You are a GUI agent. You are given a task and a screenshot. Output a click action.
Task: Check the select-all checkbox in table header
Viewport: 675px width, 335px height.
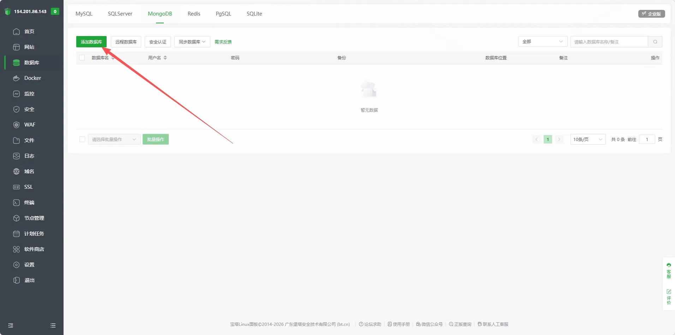coord(82,58)
